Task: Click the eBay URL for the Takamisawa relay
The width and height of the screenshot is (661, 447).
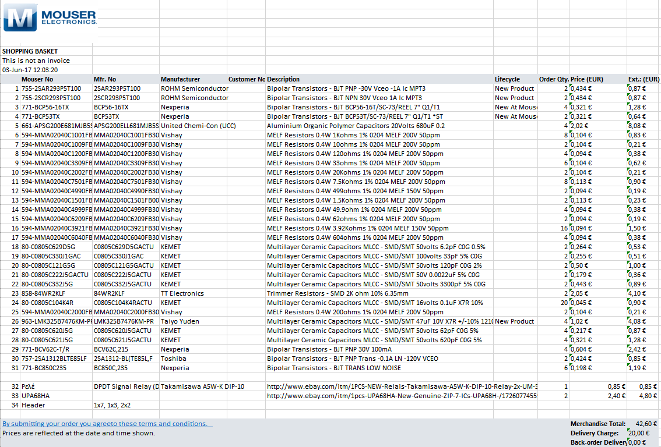Action: point(402,386)
